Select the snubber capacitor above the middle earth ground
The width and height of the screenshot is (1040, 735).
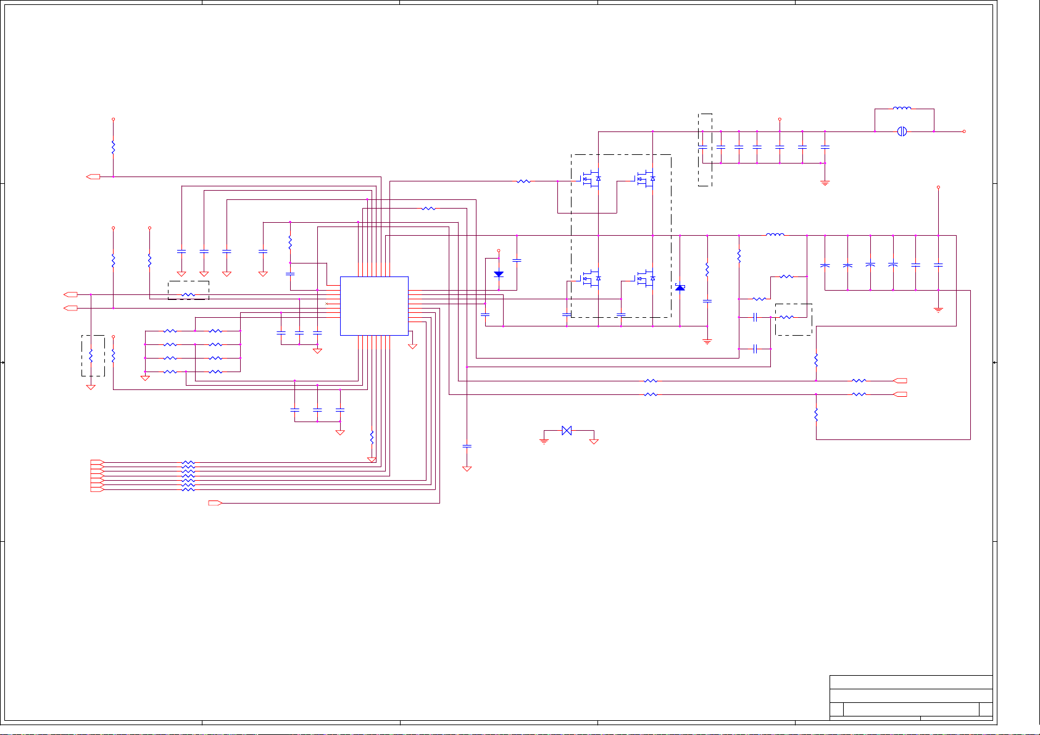click(x=707, y=301)
